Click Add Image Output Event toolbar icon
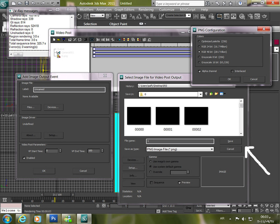Viewport: 280px width, 224px height. pyautogui.click(x=138, y=39)
